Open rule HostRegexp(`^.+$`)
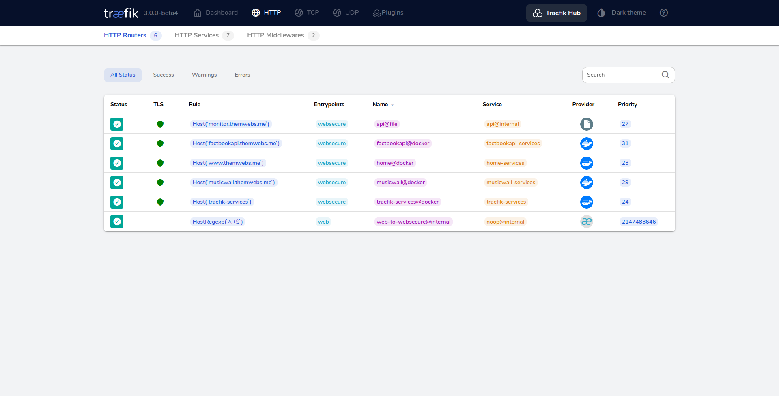Viewport: 779px width, 396px height. (218, 222)
